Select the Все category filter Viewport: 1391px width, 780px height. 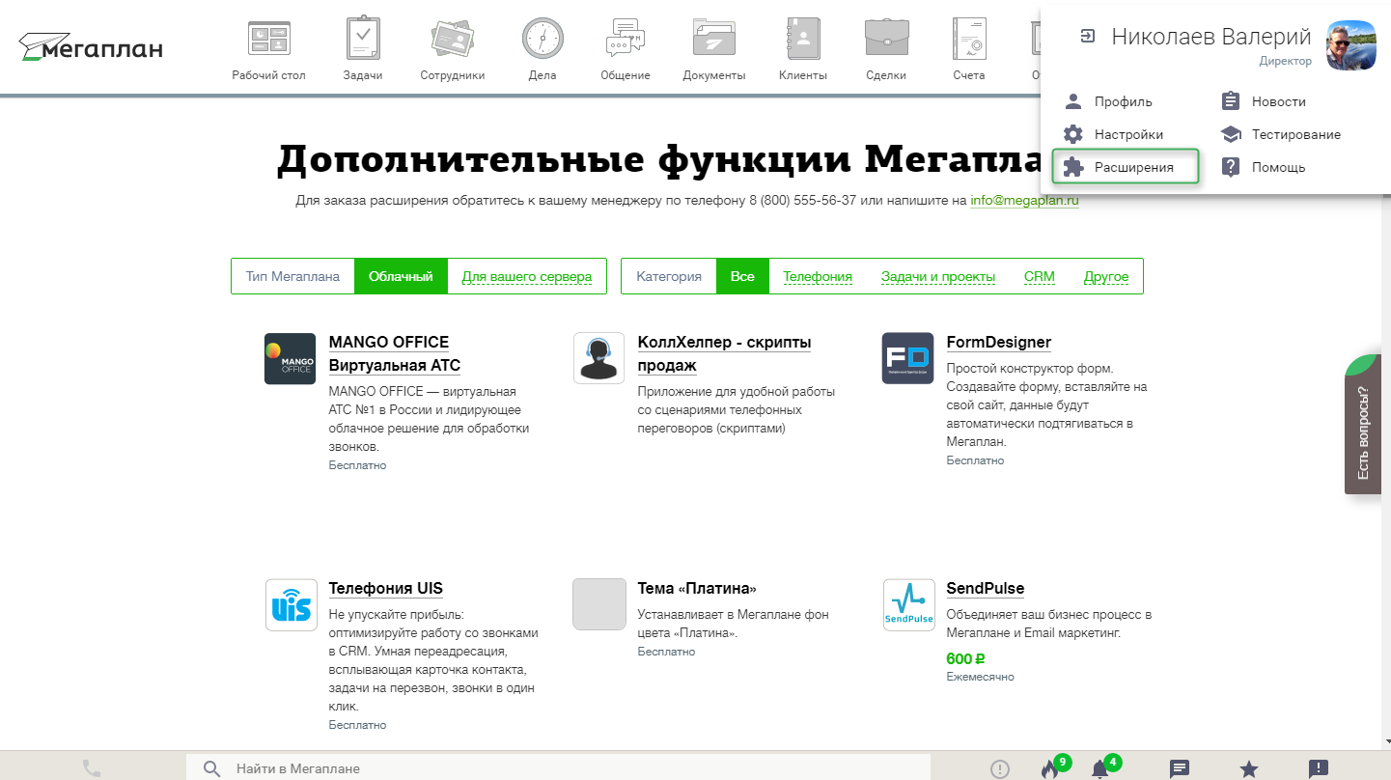coord(742,276)
